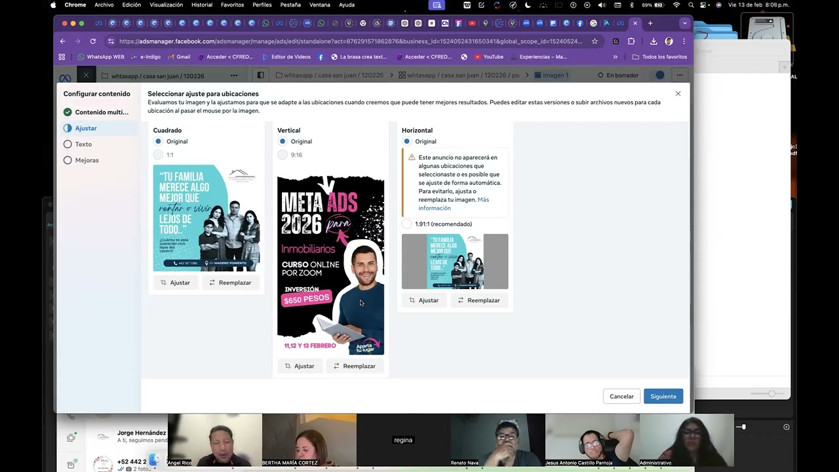
Task: Select Original radio under Horizontal
Action: 407,142
